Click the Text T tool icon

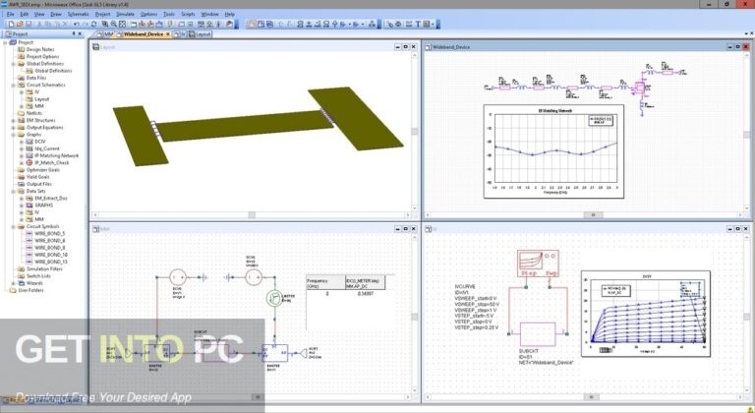click(x=418, y=24)
